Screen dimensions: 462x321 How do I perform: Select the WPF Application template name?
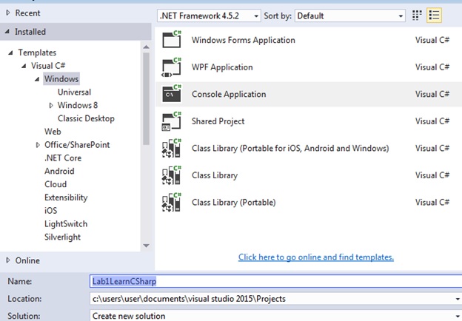tap(222, 67)
